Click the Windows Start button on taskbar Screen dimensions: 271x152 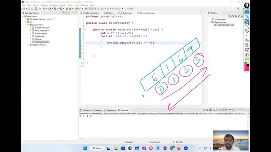pyautogui.click(x=85, y=148)
